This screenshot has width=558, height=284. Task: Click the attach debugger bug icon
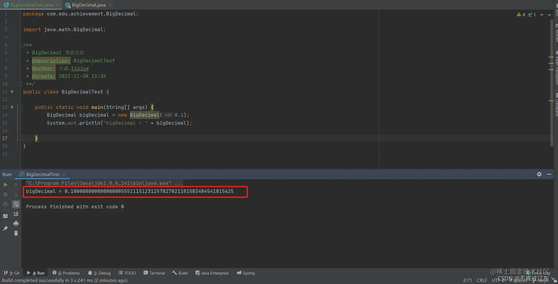[6, 204]
